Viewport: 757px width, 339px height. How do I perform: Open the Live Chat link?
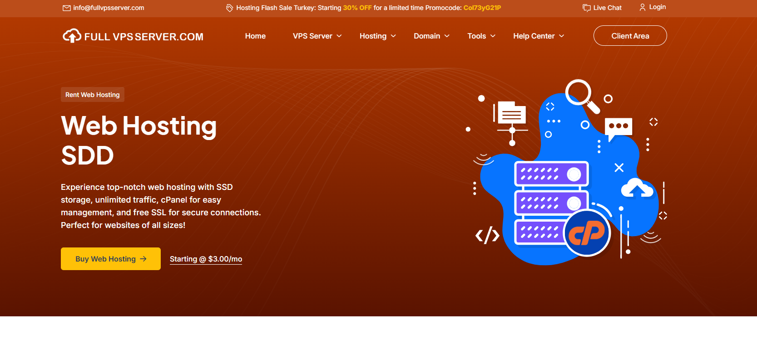[x=607, y=8]
